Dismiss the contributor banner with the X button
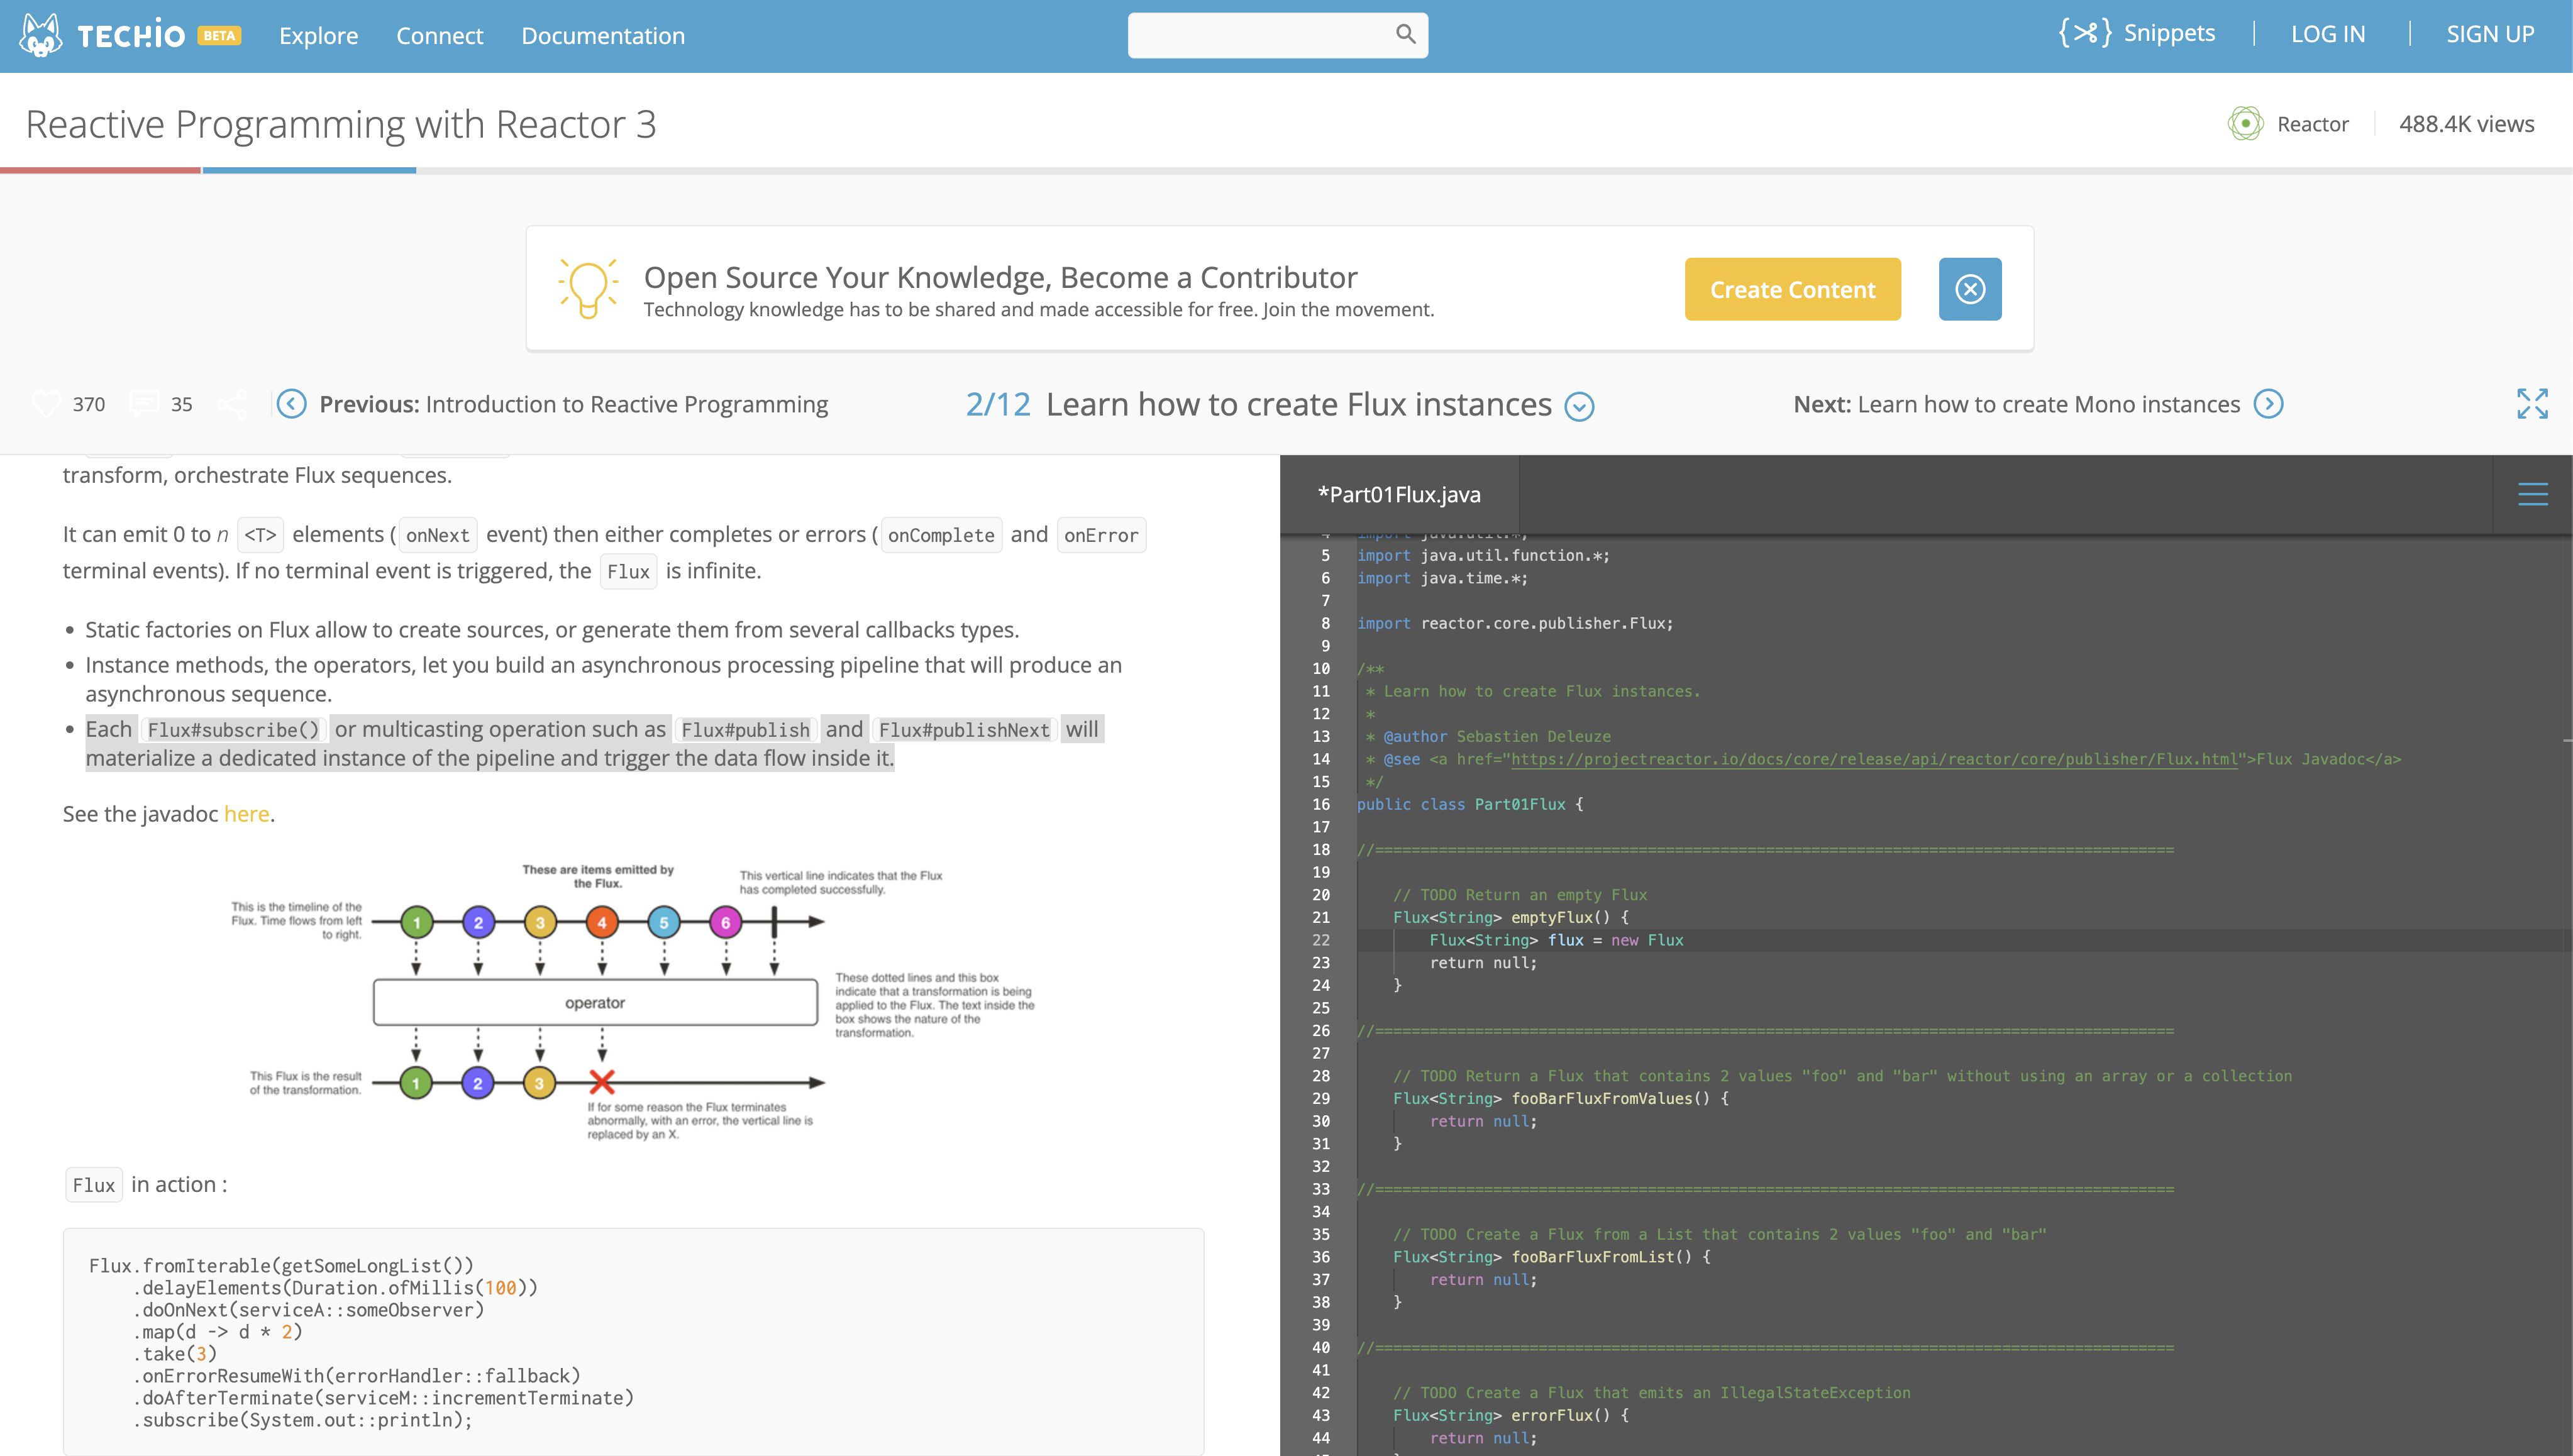Image resolution: width=2573 pixels, height=1456 pixels. click(x=1969, y=289)
